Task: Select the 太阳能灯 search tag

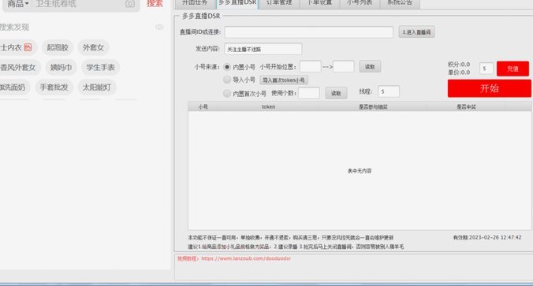Action: tap(97, 87)
